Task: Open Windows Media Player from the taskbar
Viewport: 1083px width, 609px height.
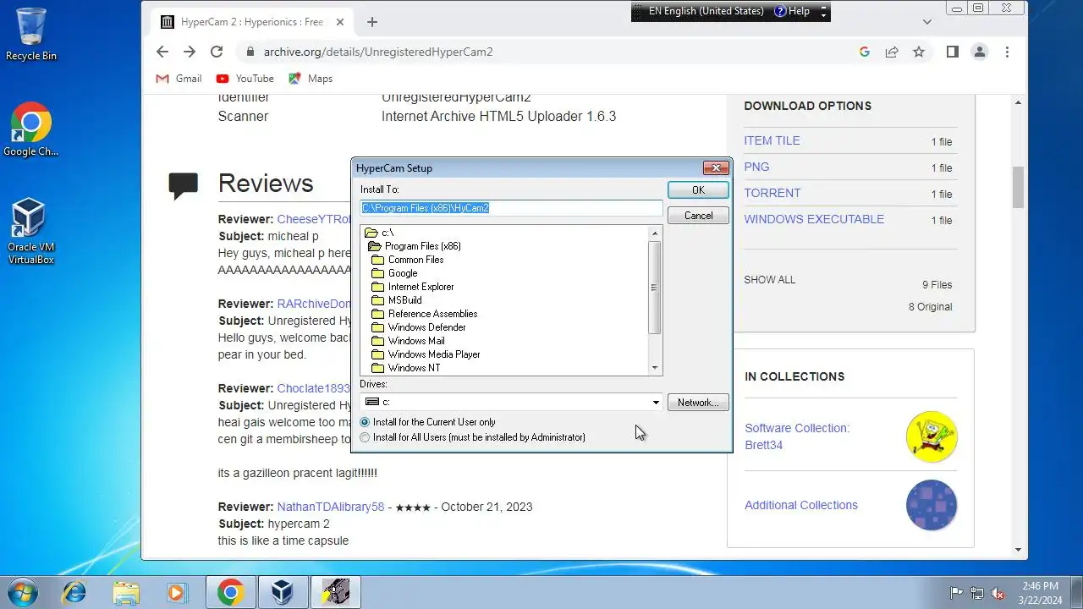Action: click(x=177, y=592)
